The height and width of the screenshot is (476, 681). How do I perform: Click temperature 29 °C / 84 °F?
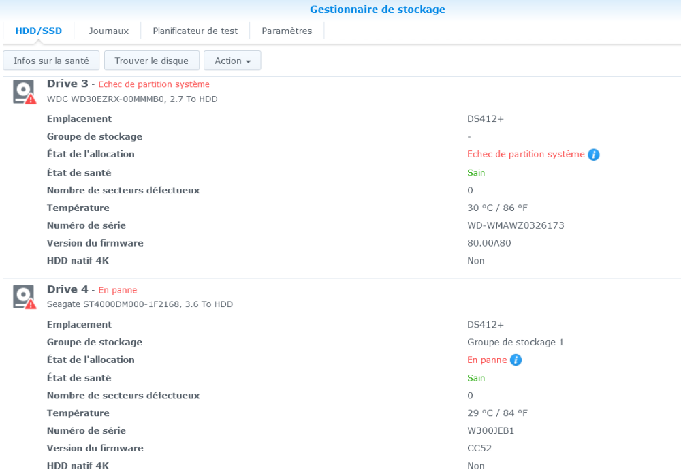click(x=497, y=413)
